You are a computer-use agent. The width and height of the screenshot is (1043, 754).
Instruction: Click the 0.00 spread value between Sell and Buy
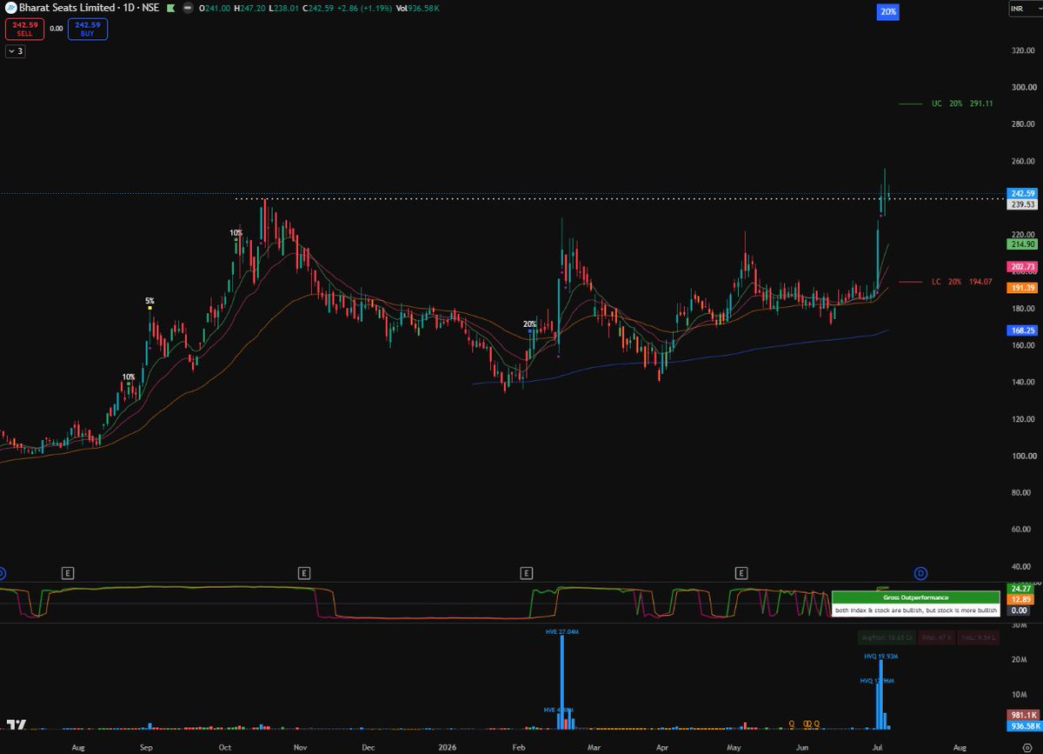coord(56,29)
